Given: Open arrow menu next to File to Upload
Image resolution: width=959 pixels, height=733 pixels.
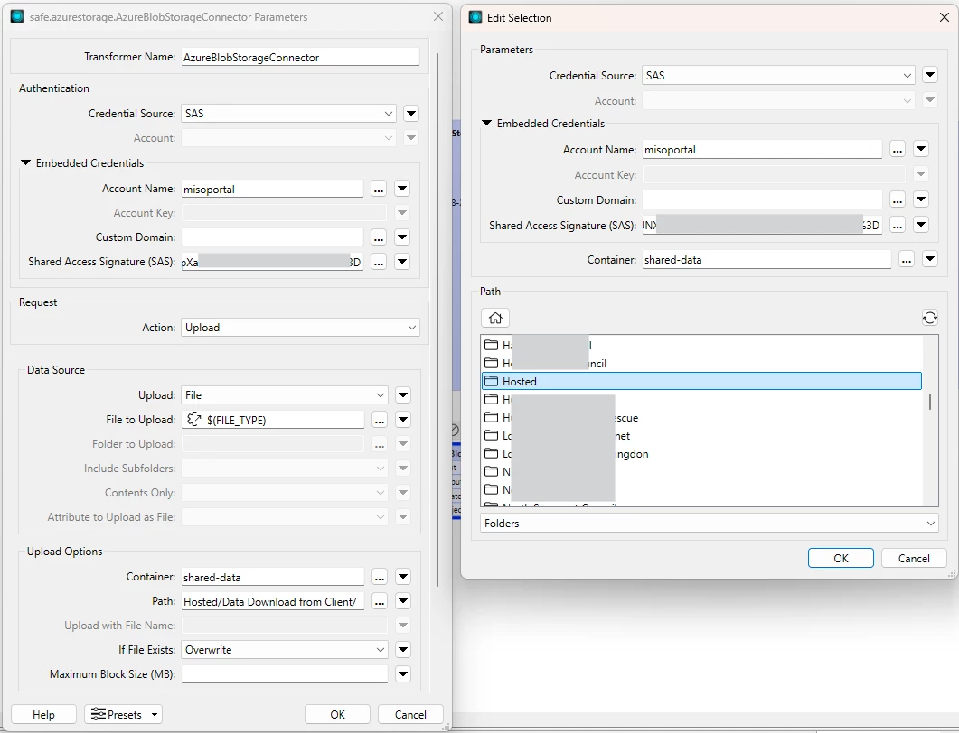Looking at the screenshot, I should [x=403, y=419].
